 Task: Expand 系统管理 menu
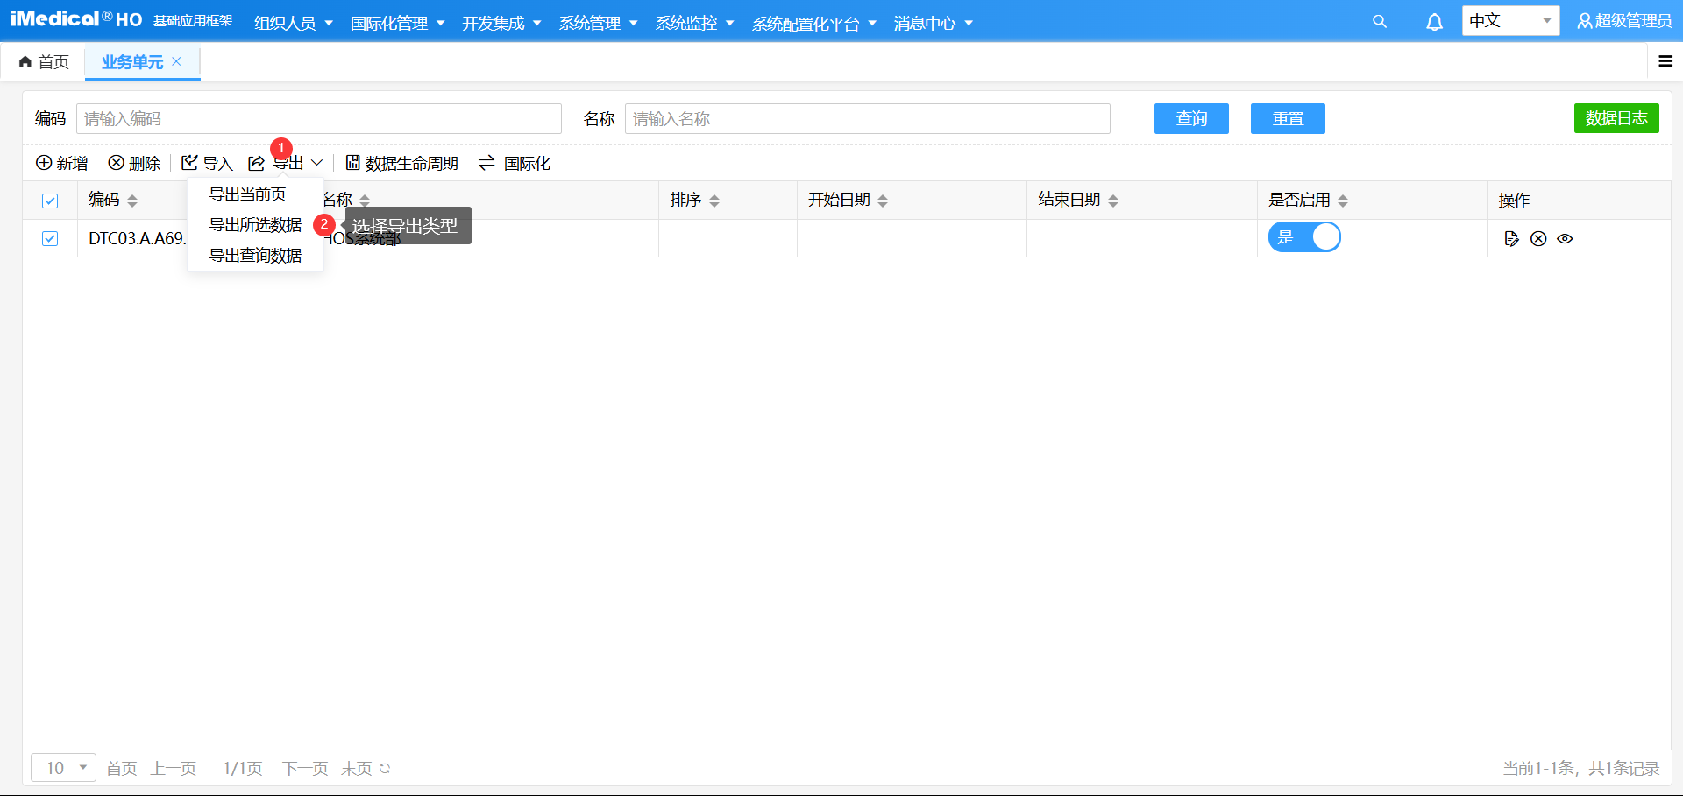pos(598,23)
